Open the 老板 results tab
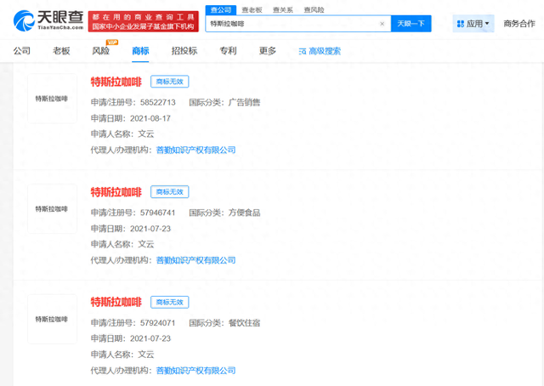Screen dimensions: 544x386 [x=61, y=51]
